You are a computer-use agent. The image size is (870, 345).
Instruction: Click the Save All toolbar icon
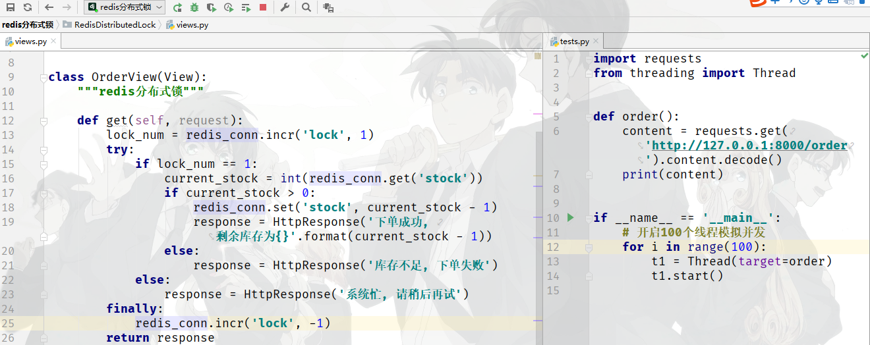click(x=11, y=7)
